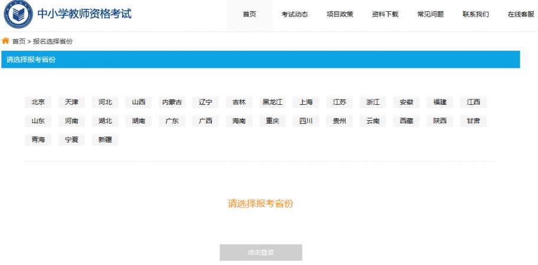The width and height of the screenshot is (538, 265).
Task: Click the orange home icon in breadcrumb
Action: coord(5,41)
